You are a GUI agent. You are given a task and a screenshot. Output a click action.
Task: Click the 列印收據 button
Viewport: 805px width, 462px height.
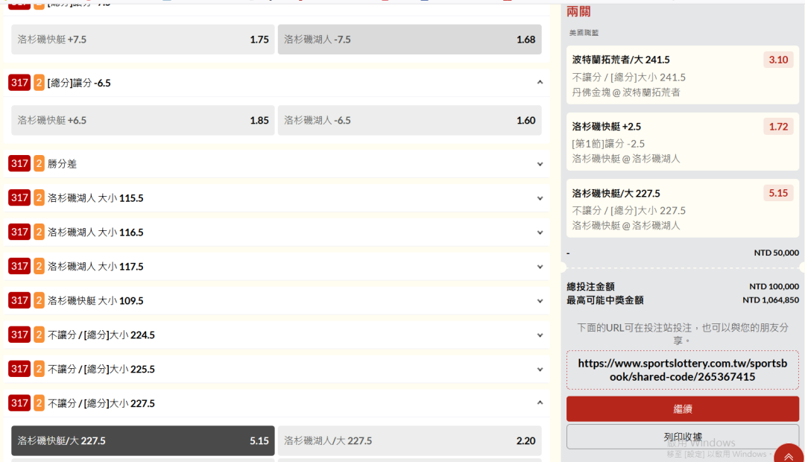682,437
